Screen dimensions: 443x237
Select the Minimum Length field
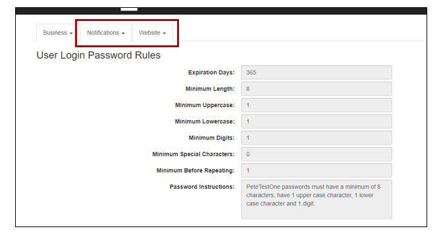click(317, 89)
